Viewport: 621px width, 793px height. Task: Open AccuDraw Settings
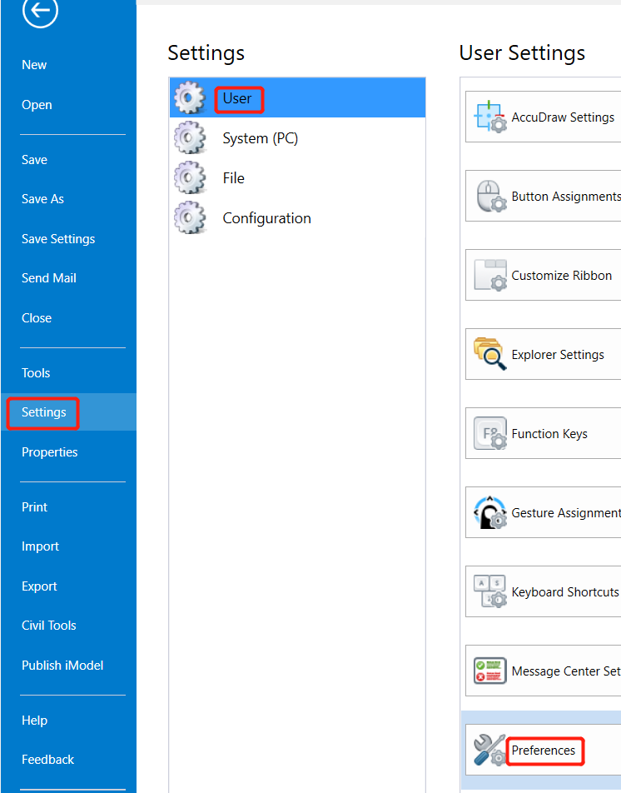click(544, 117)
